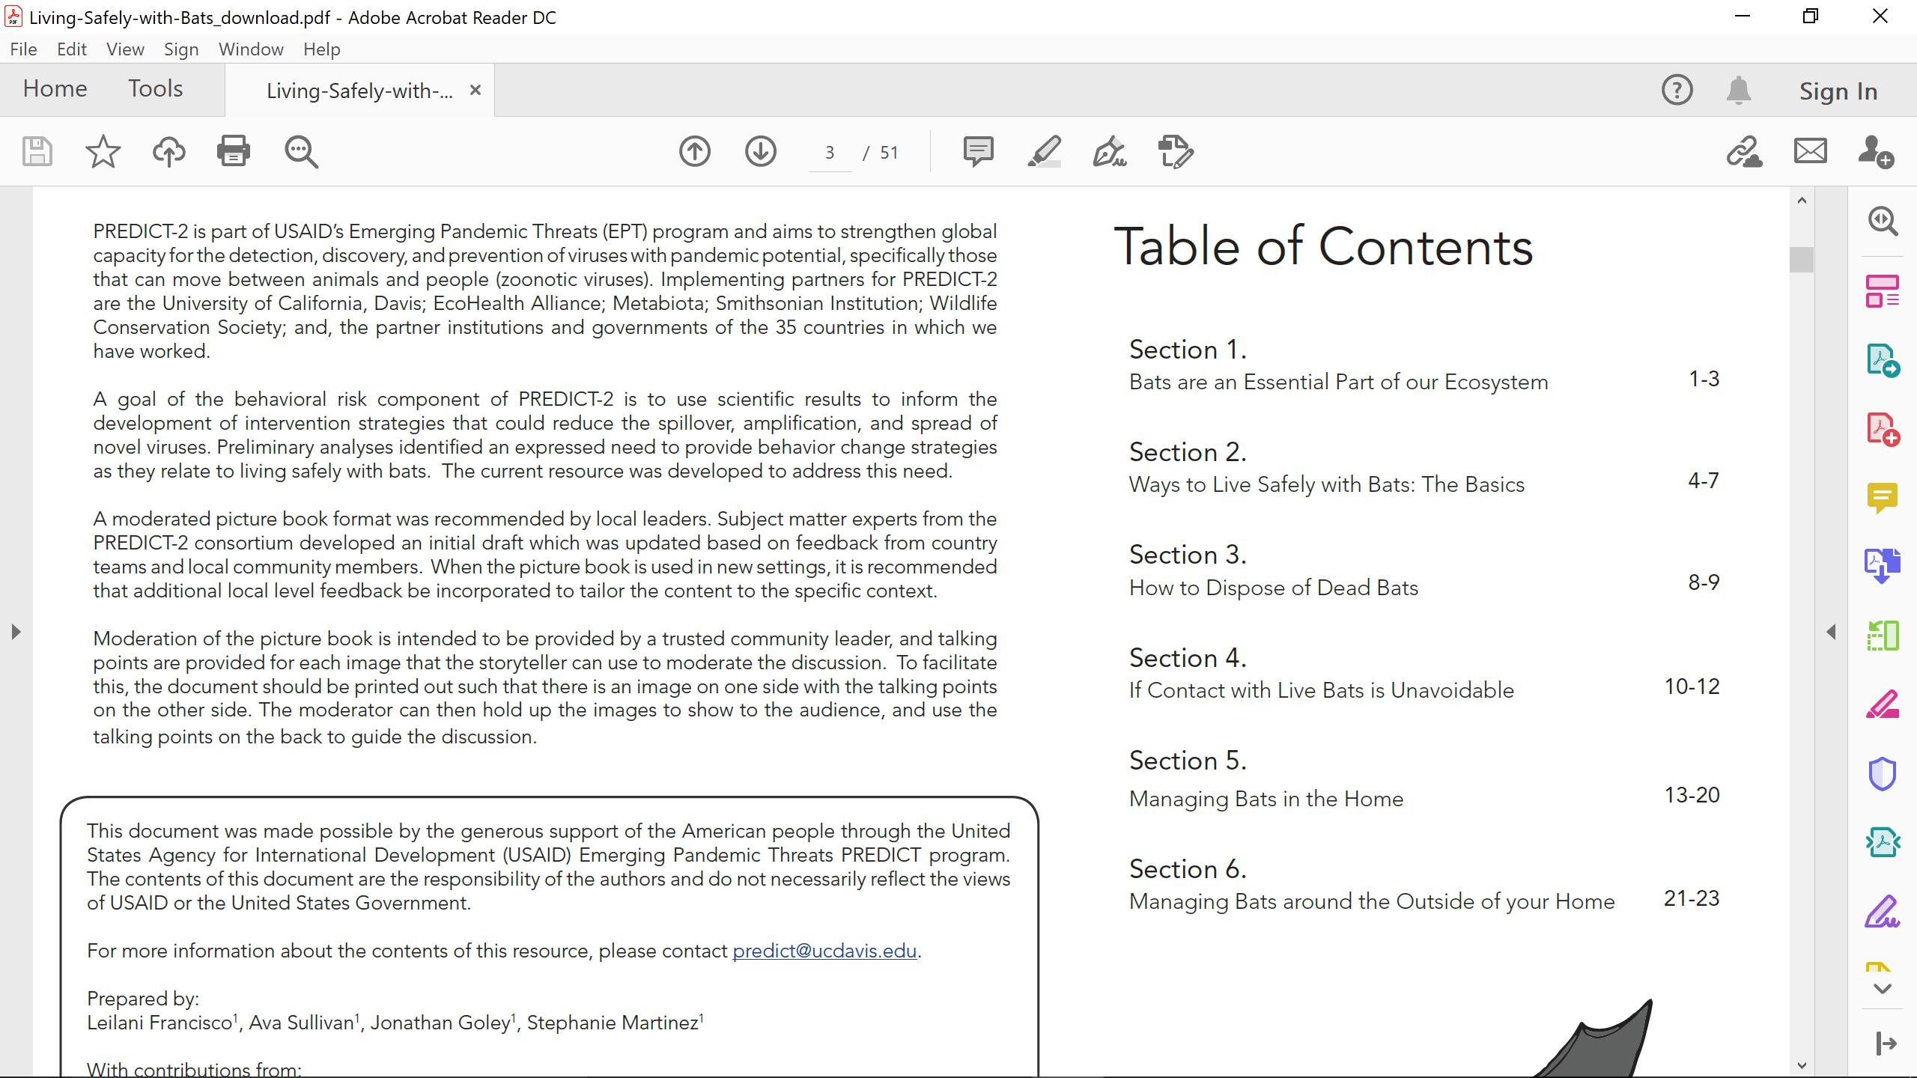1917x1078 pixels.
Task: Go to next page arrow
Action: click(760, 152)
